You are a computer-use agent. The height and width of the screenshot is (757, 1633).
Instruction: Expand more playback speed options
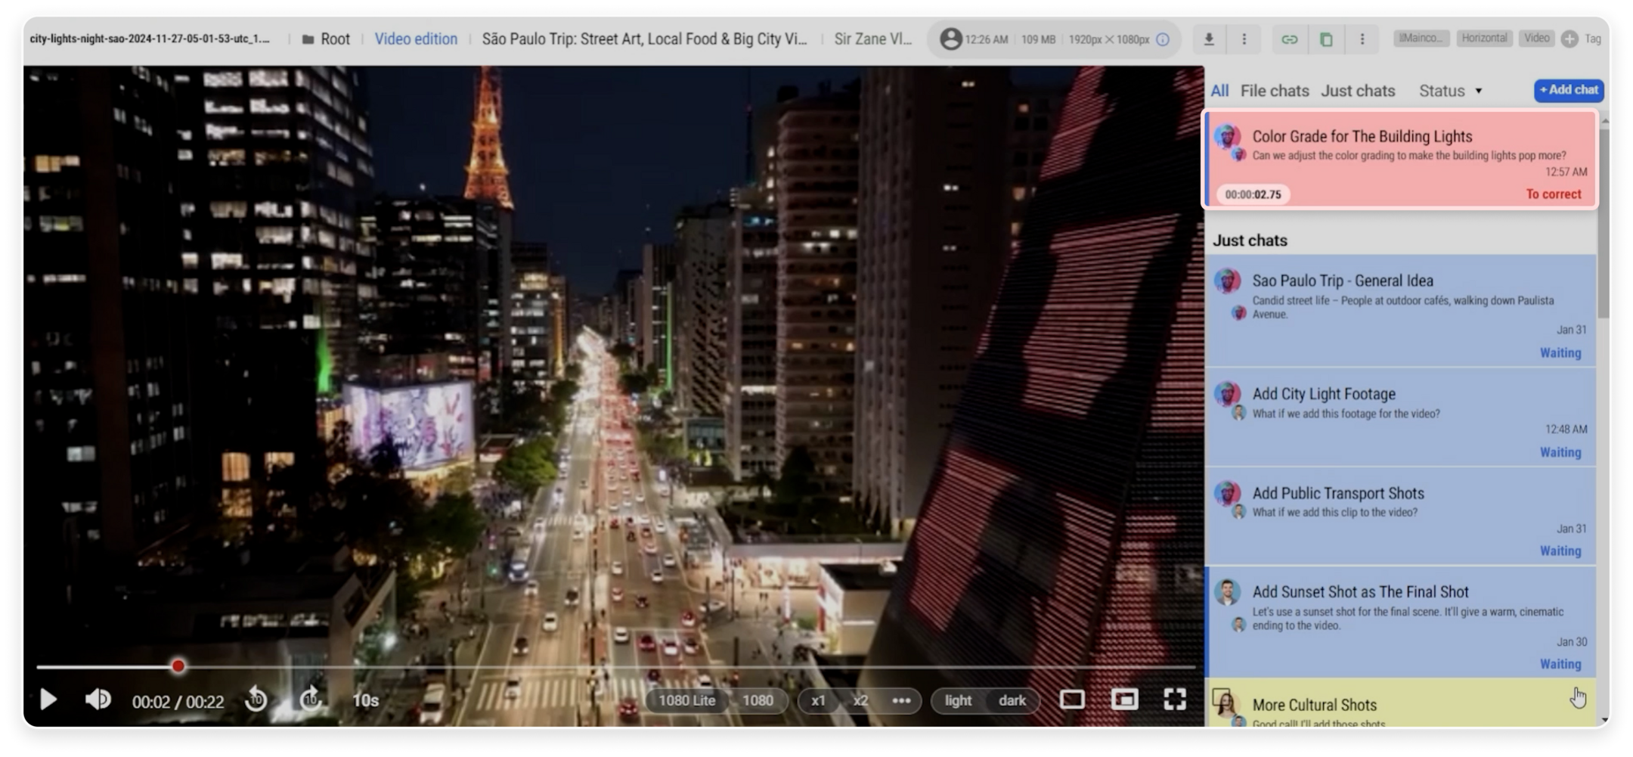901,700
